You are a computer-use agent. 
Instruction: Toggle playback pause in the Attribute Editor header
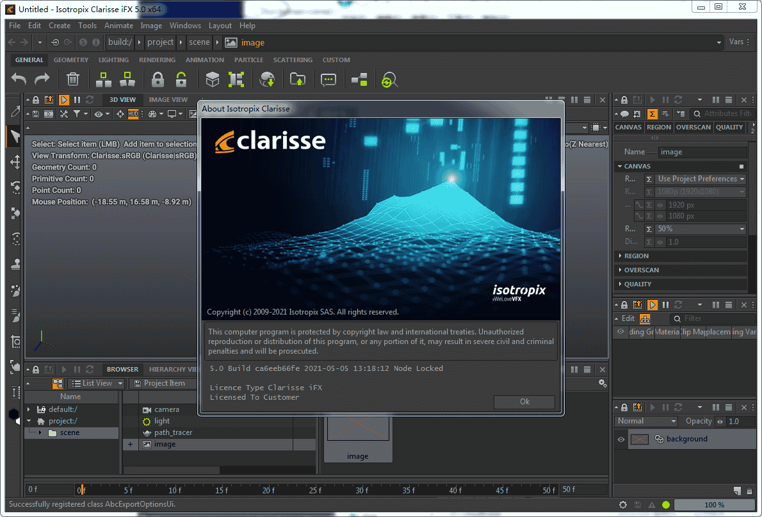pyautogui.click(x=665, y=99)
